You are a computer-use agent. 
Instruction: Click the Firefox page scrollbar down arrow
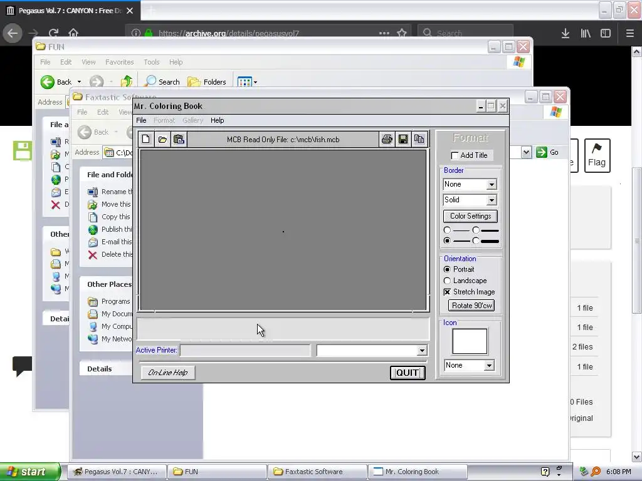point(637,457)
